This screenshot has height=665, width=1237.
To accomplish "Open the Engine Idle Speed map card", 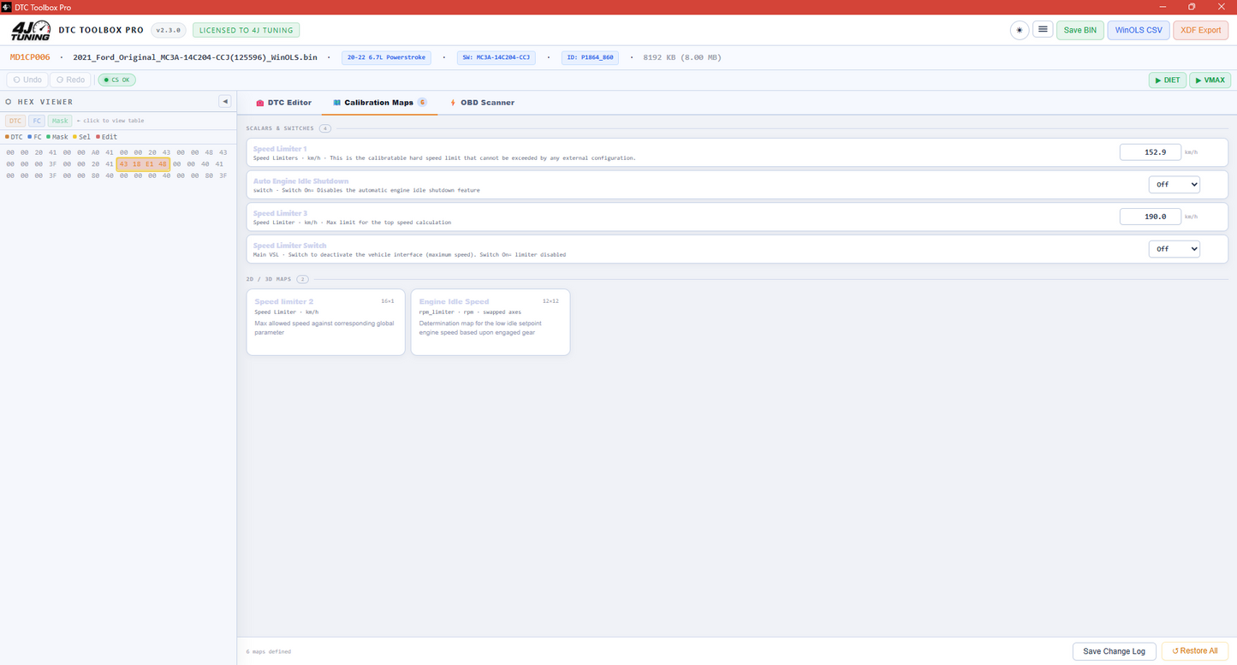I will point(491,322).
